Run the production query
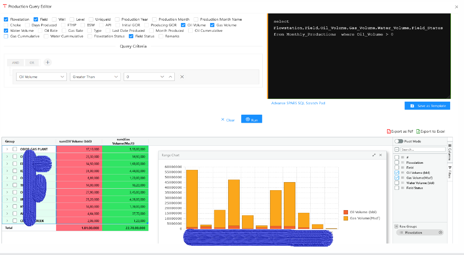Viewport: 464px width, 255px height. tap(252, 119)
